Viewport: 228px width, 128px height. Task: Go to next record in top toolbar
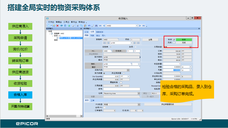tap(140, 26)
